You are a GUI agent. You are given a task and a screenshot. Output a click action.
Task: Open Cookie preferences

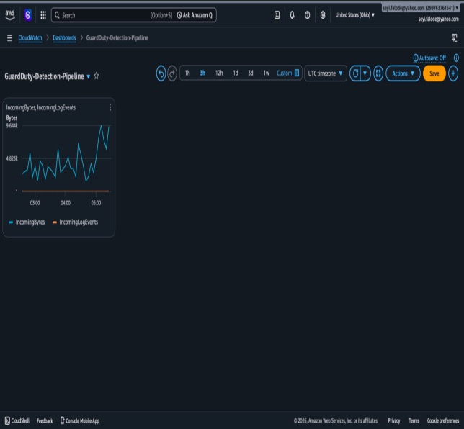pos(443,420)
